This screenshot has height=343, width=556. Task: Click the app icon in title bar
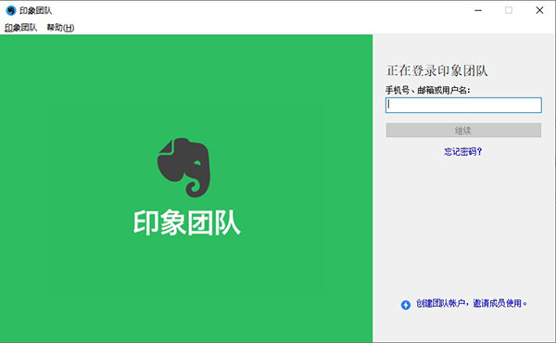[x=11, y=10]
